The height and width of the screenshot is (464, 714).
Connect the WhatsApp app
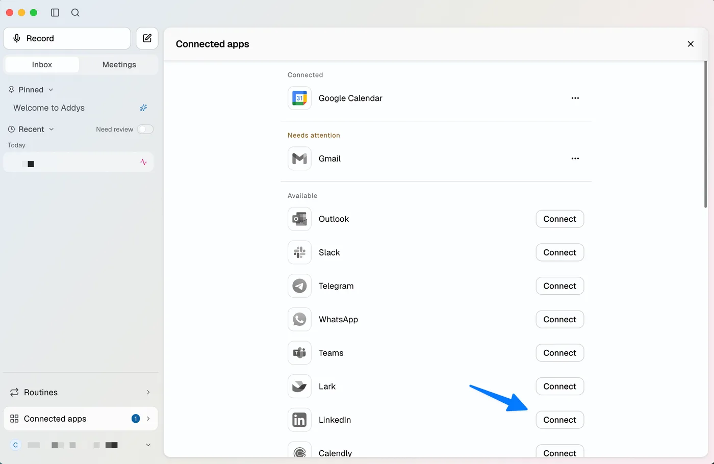click(x=559, y=319)
